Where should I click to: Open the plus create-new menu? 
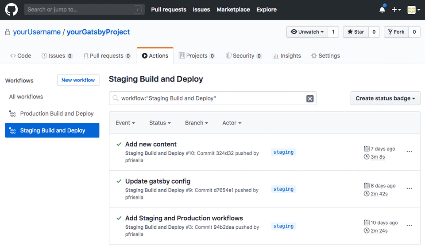tap(396, 9)
